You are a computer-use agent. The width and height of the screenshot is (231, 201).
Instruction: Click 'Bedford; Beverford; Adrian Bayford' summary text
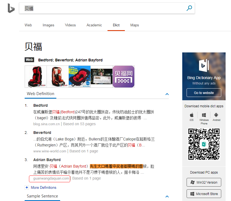click(70, 60)
